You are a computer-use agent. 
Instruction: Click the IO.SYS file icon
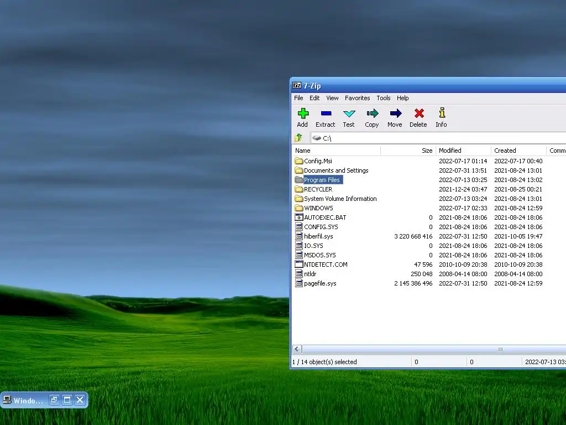[299, 245]
